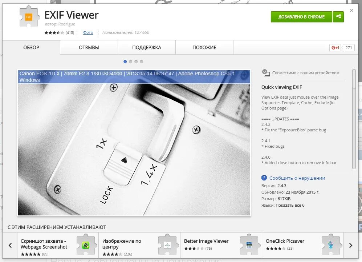Viewport: 362px width, 262px height.
Task: Click the ExposureBias parse bug changelog line
Action: click(x=294, y=130)
